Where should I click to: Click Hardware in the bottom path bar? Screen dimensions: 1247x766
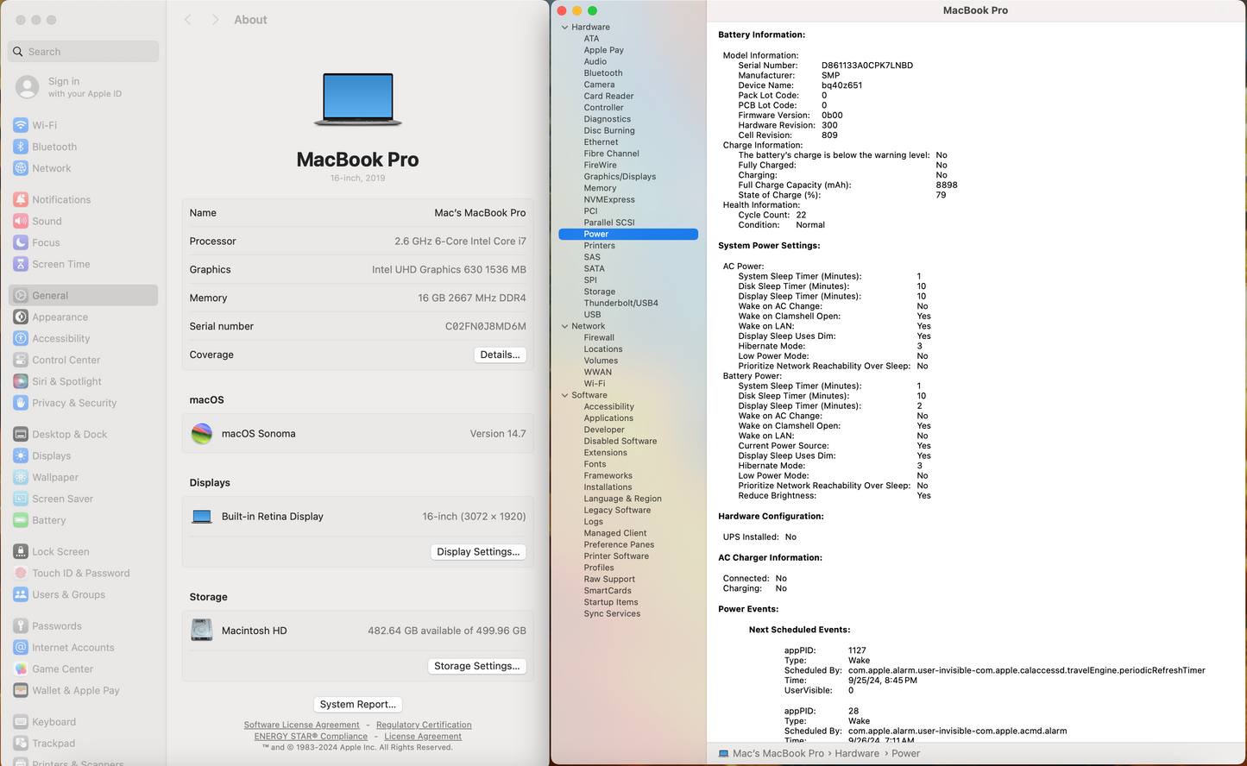click(856, 753)
